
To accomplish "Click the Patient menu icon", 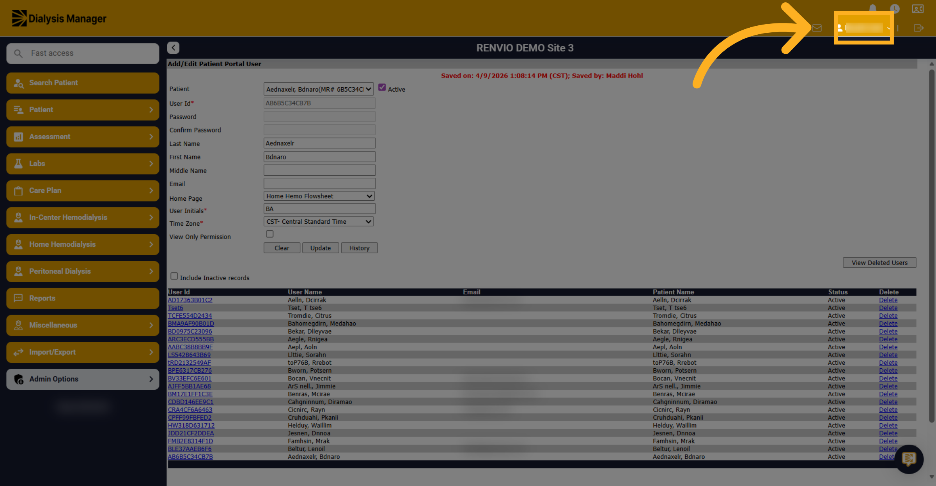I will pos(18,110).
